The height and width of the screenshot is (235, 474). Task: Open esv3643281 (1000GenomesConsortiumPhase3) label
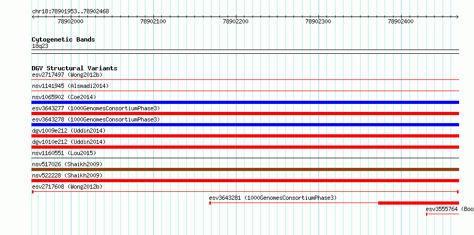(x=273, y=198)
